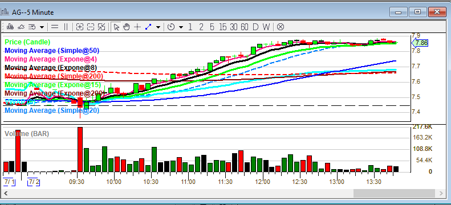This screenshot has width=451, height=205.
Task: Click the zoom out icon
Action: [91, 27]
